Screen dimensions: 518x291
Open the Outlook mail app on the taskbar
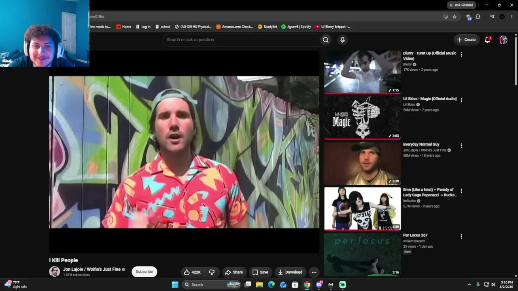[x=283, y=285]
